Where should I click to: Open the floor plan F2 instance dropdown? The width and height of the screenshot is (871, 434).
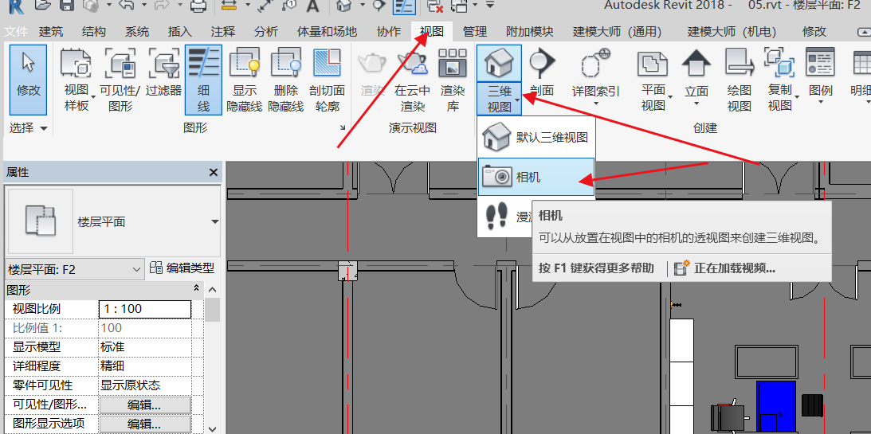[135, 270]
